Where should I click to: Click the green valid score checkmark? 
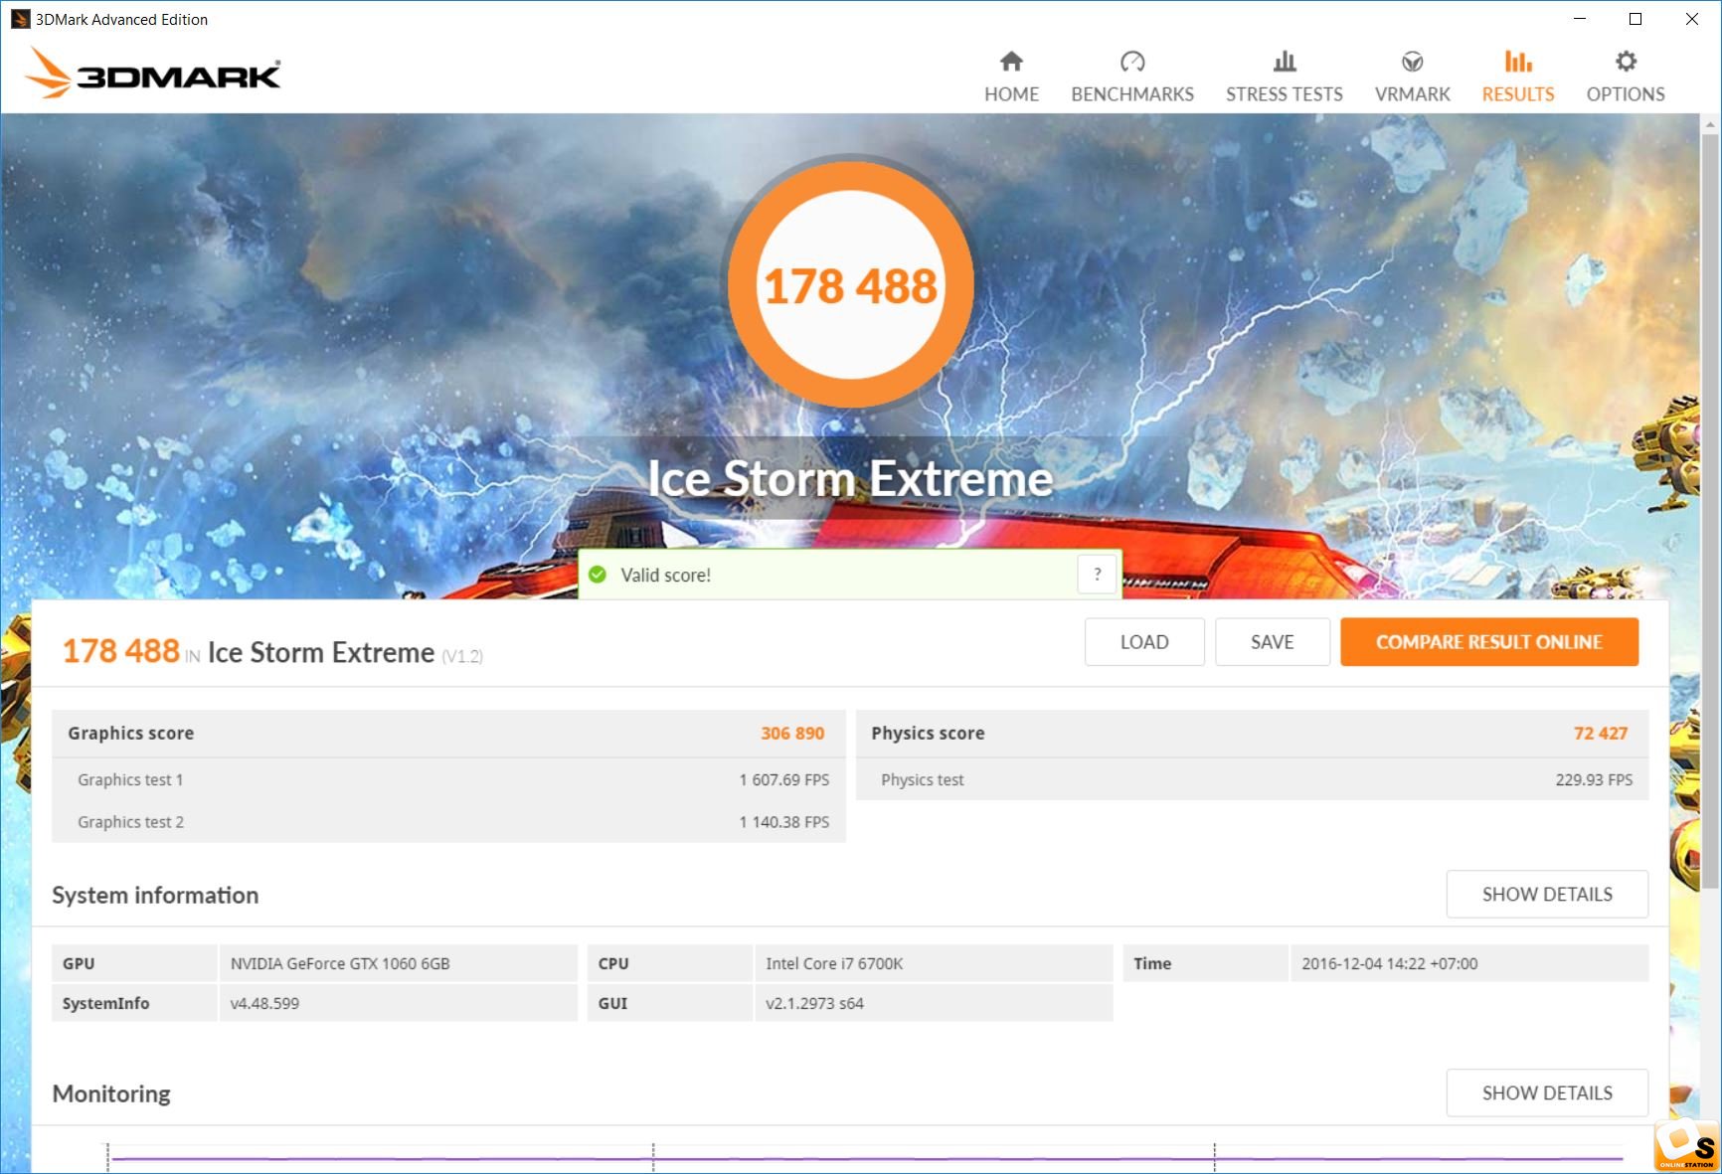click(598, 575)
